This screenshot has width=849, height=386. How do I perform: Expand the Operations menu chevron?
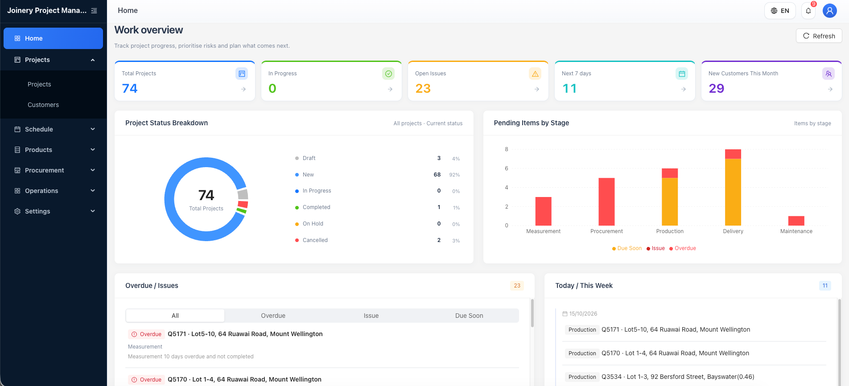(x=93, y=191)
